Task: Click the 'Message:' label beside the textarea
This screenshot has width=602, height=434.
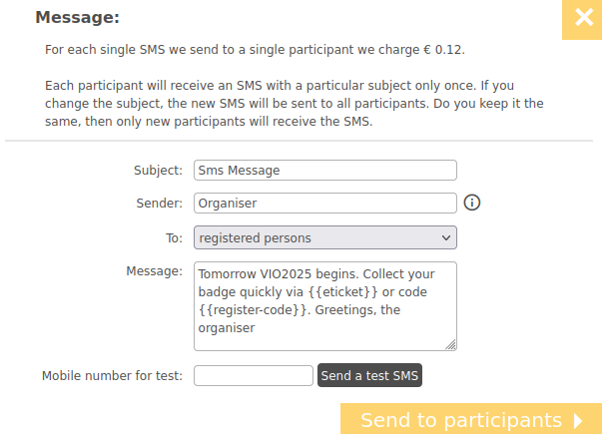Action: pos(155,271)
